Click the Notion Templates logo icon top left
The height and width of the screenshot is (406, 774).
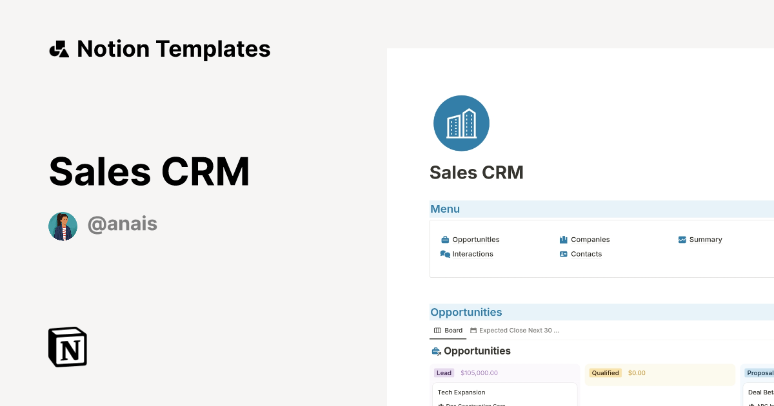click(59, 48)
